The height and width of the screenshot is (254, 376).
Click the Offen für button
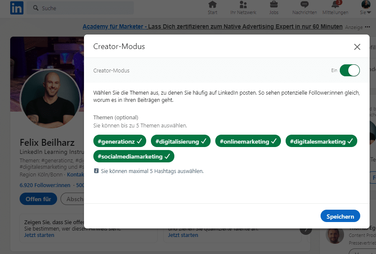click(38, 199)
